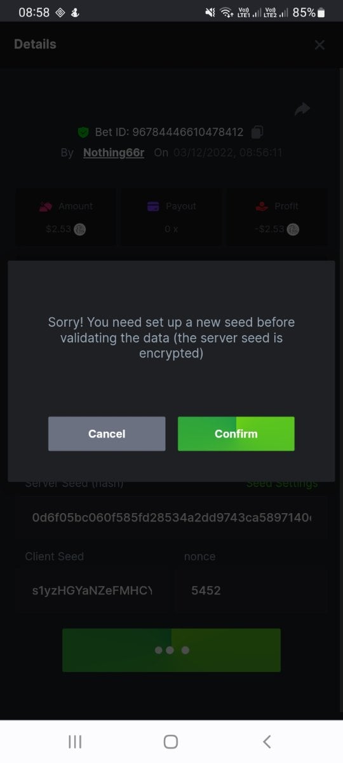Tap the share arrow icon
Viewport: 343px width, 763px height.
[x=302, y=109]
